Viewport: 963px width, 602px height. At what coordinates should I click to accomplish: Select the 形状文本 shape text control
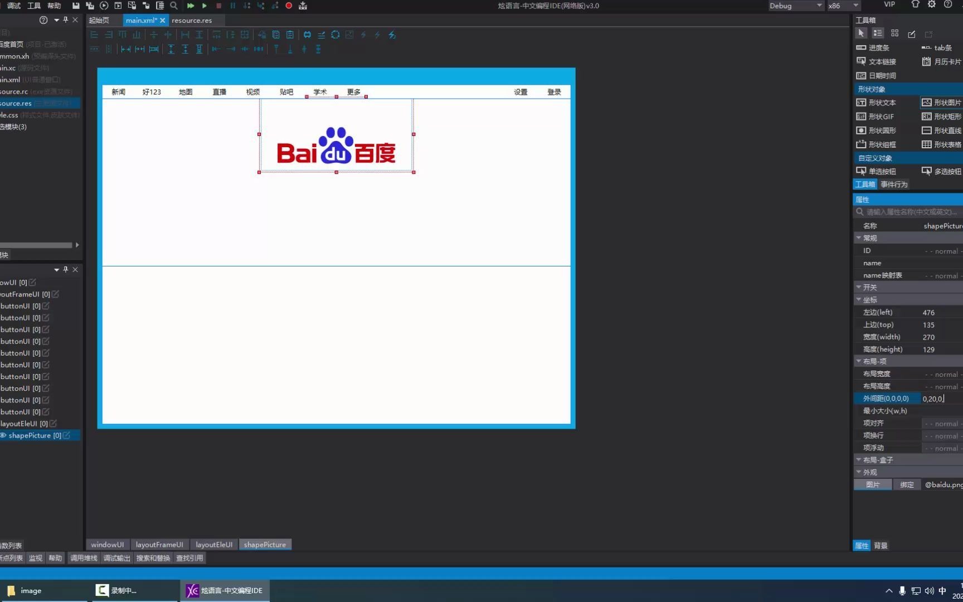[876, 103]
